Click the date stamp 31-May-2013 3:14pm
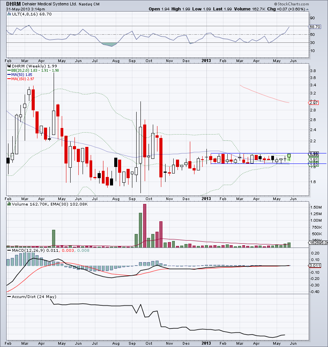This screenshot has width=328, height=347. pos(25,9)
